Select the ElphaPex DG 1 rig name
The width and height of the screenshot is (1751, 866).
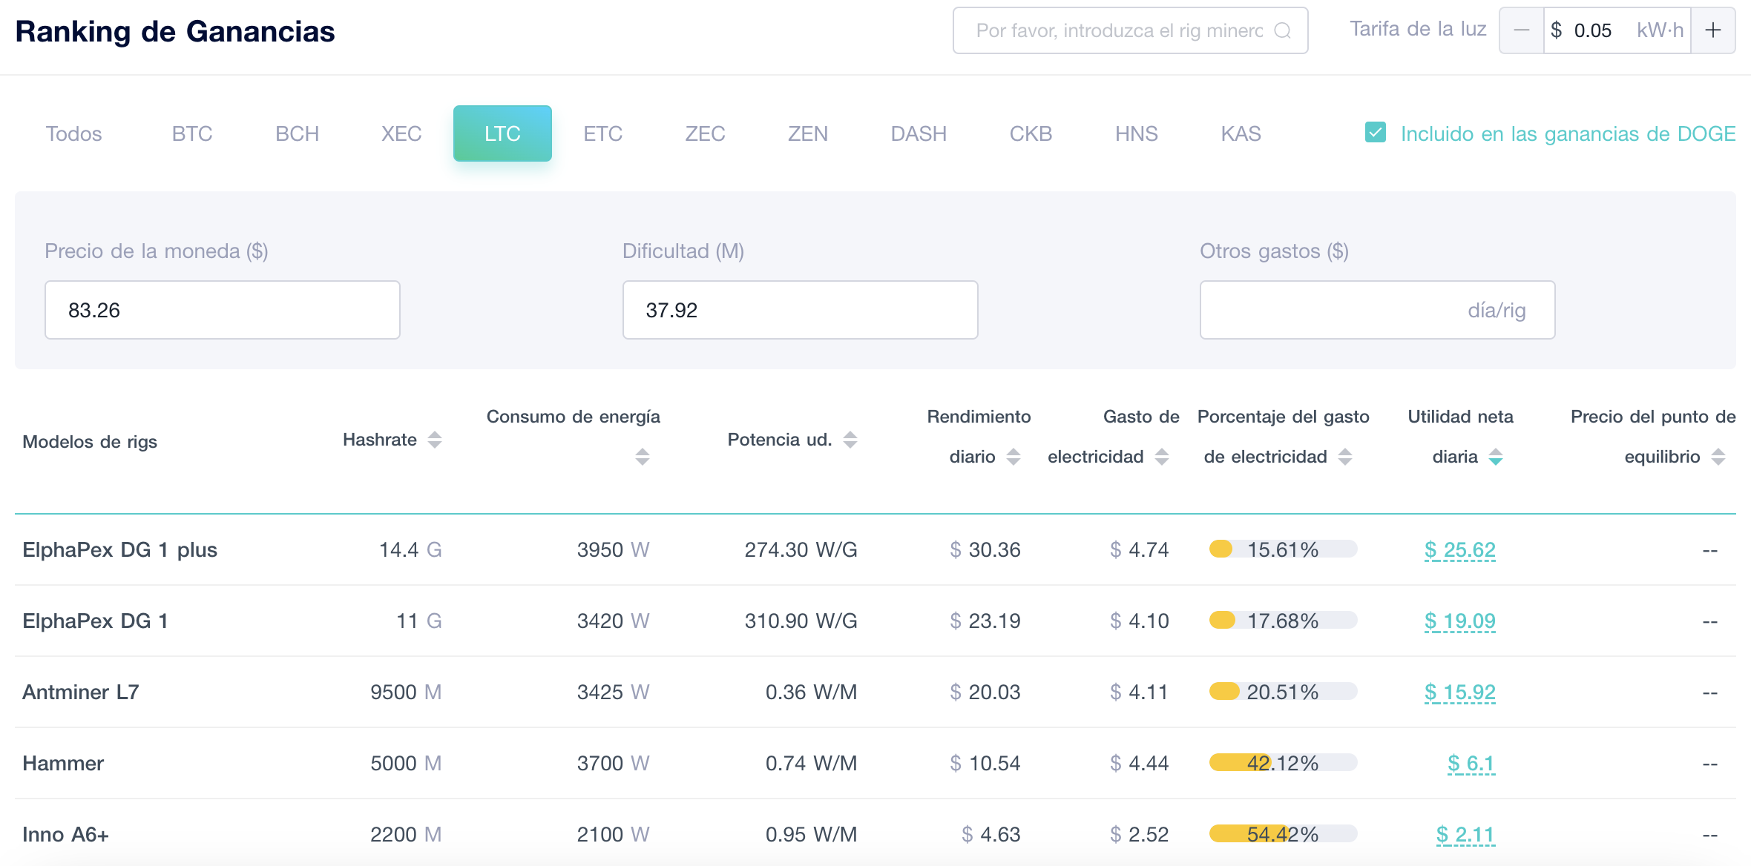coord(95,621)
